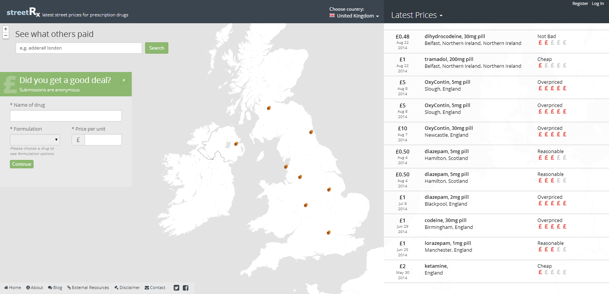Collapse the 'Did you get a good deal?' panel

point(124,80)
